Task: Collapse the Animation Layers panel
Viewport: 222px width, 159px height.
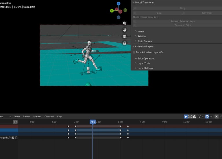Action: click(133, 47)
